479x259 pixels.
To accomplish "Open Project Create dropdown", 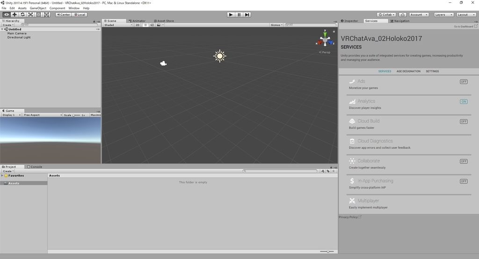I will pos(8,171).
